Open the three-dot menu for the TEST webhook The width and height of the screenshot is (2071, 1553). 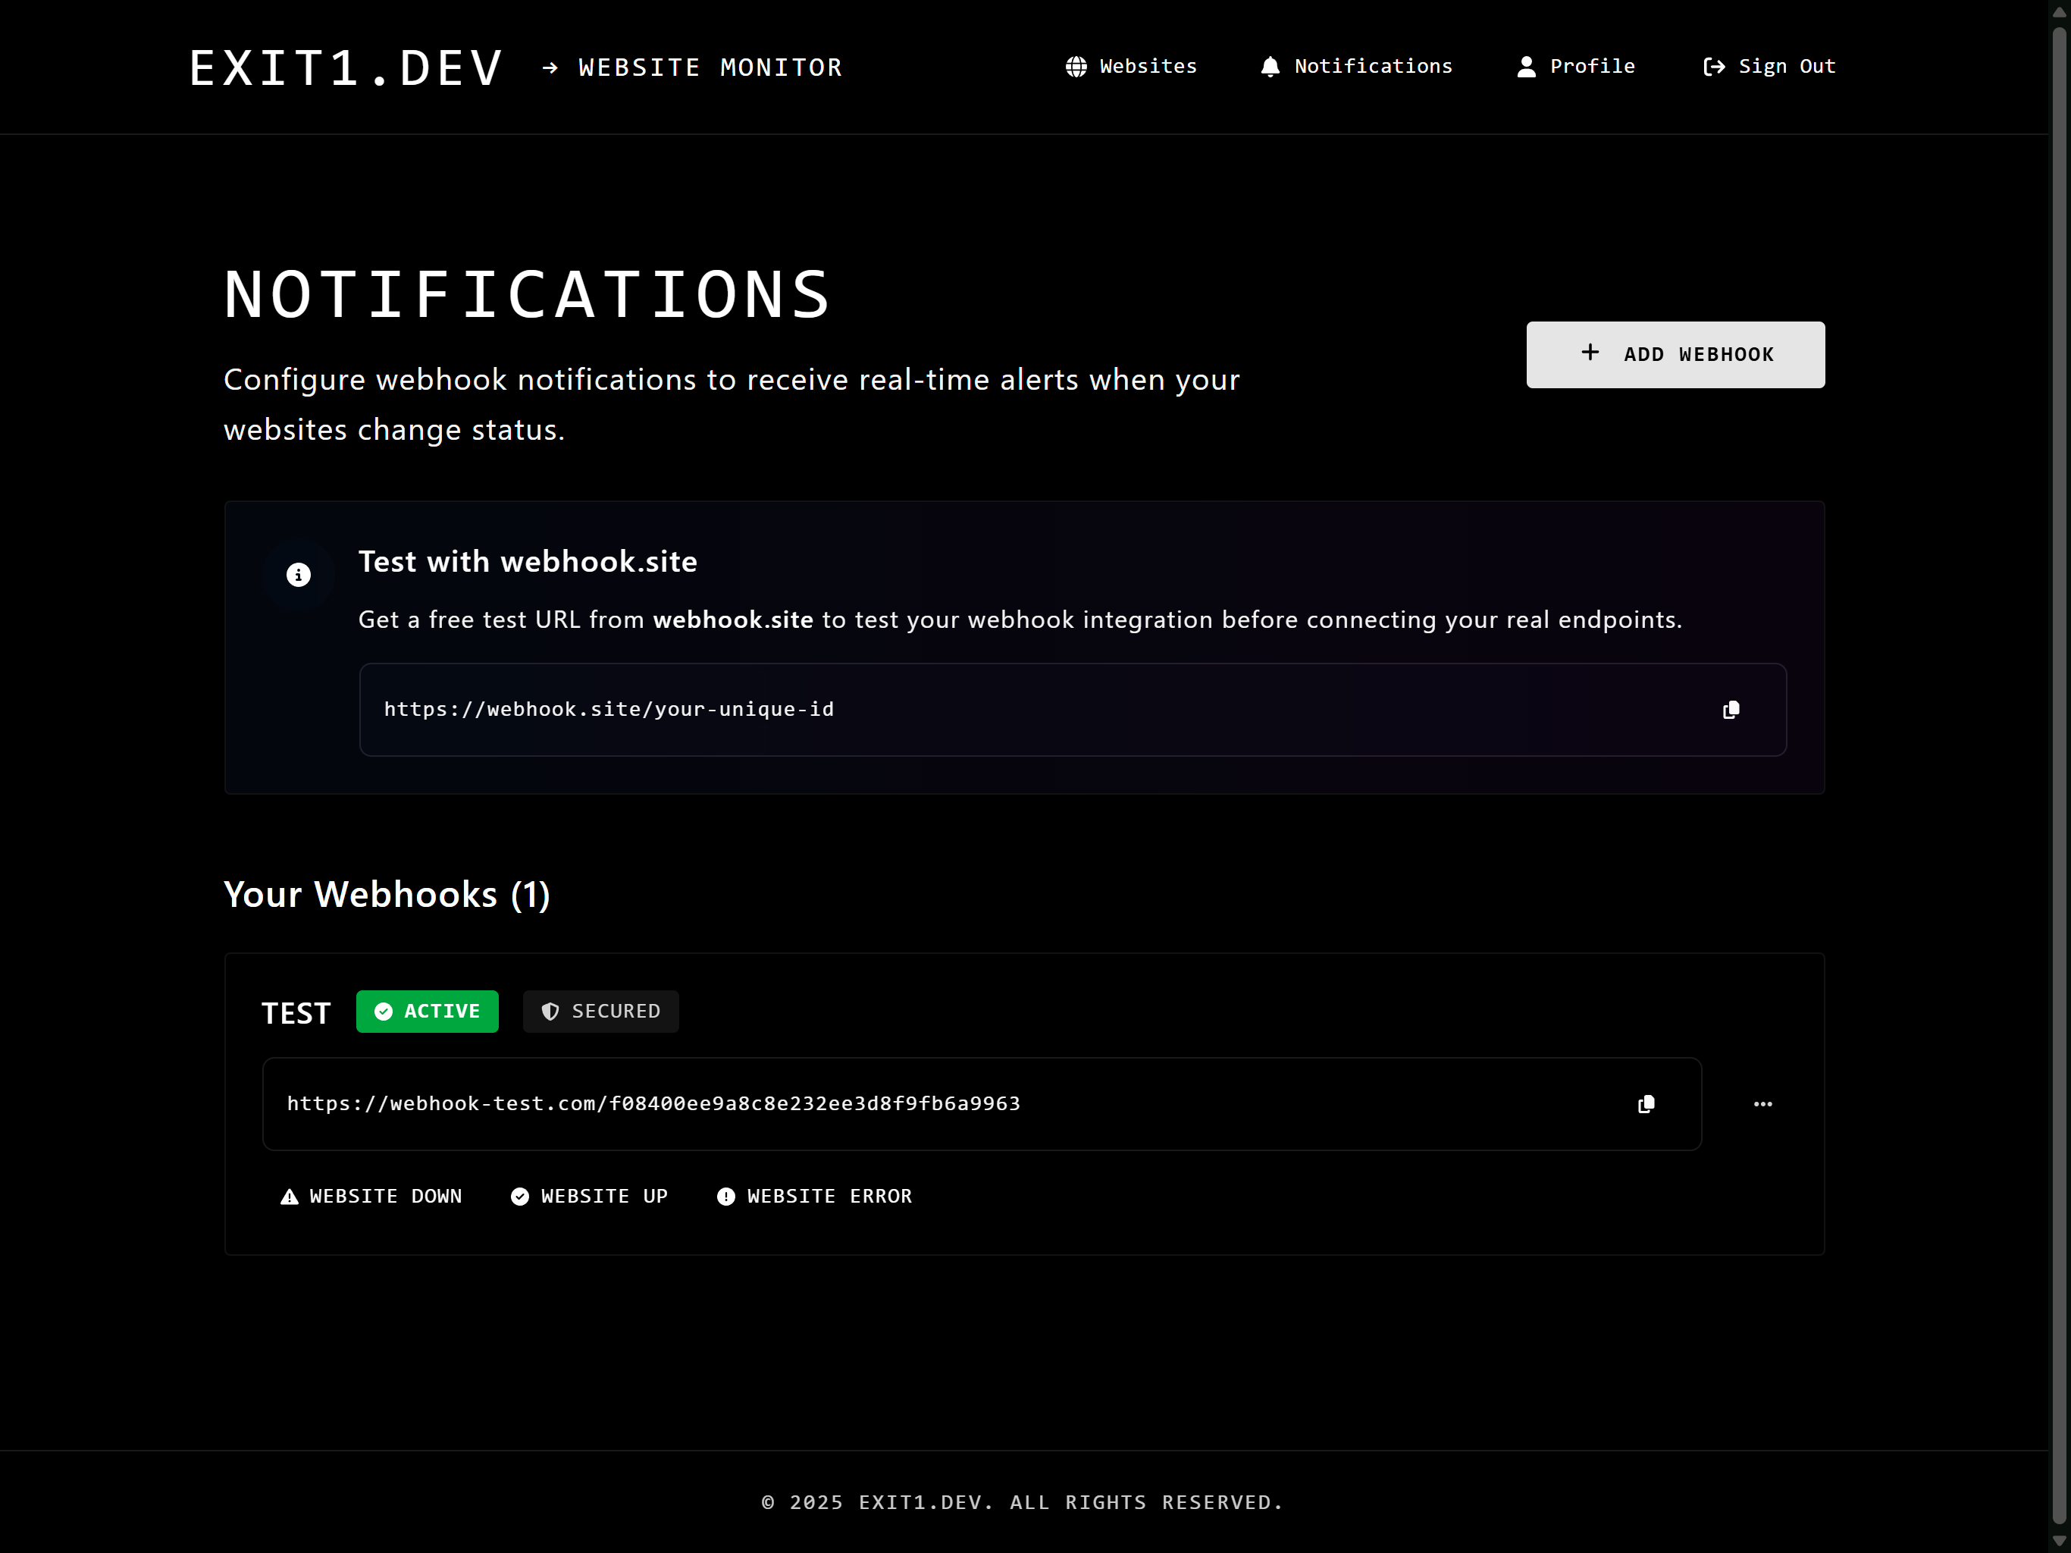pyautogui.click(x=1764, y=1104)
